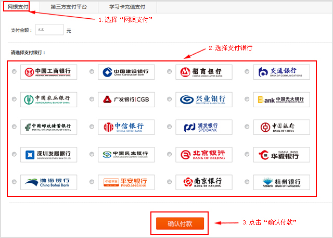Select the radio button for 交通银行

pos(247,72)
